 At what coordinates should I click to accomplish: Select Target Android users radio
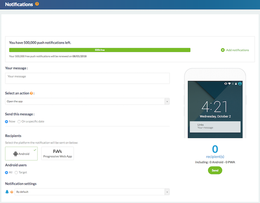[16, 172]
